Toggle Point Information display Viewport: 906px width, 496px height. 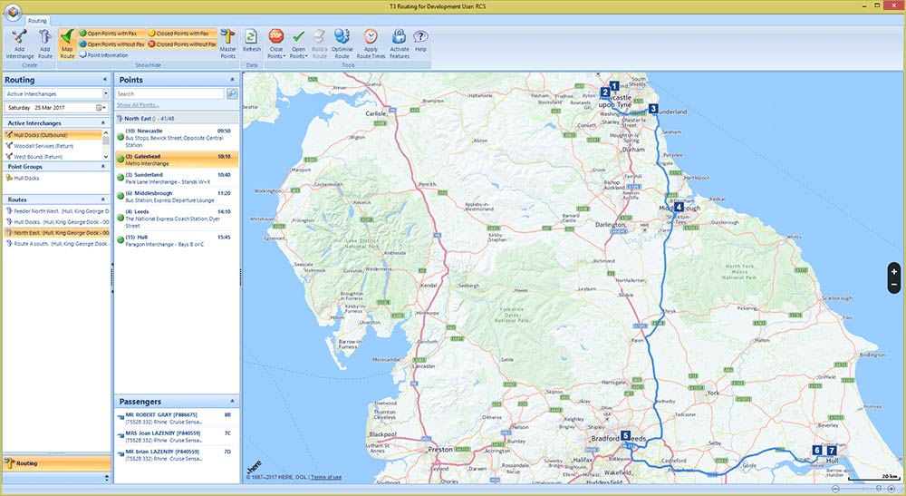tap(104, 55)
